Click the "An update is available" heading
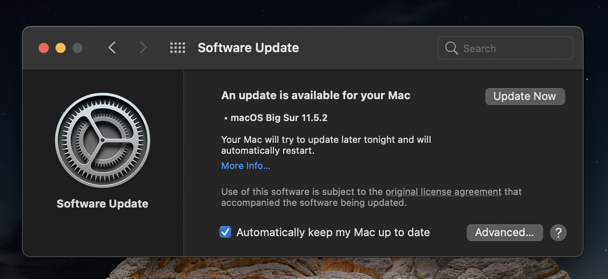The height and width of the screenshot is (279, 608). point(315,96)
